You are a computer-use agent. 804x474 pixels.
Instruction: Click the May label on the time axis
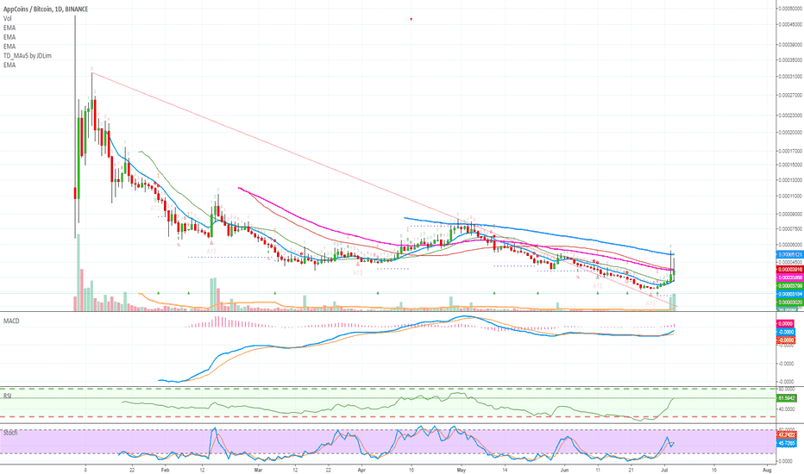click(461, 470)
